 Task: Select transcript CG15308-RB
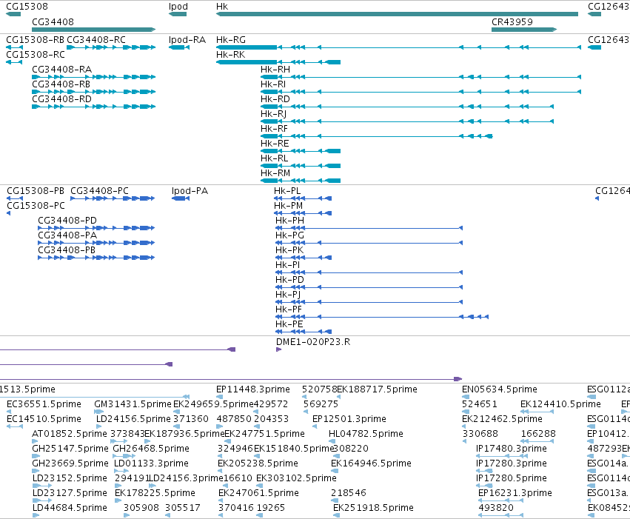(14, 47)
